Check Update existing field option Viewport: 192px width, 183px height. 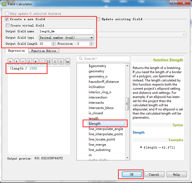pyautogui.click(x=98, y=19)
